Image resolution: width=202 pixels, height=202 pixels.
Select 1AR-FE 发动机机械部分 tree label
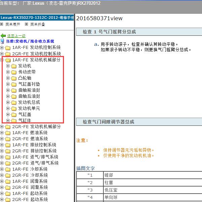pyautogui.click(x=36, y=60)
